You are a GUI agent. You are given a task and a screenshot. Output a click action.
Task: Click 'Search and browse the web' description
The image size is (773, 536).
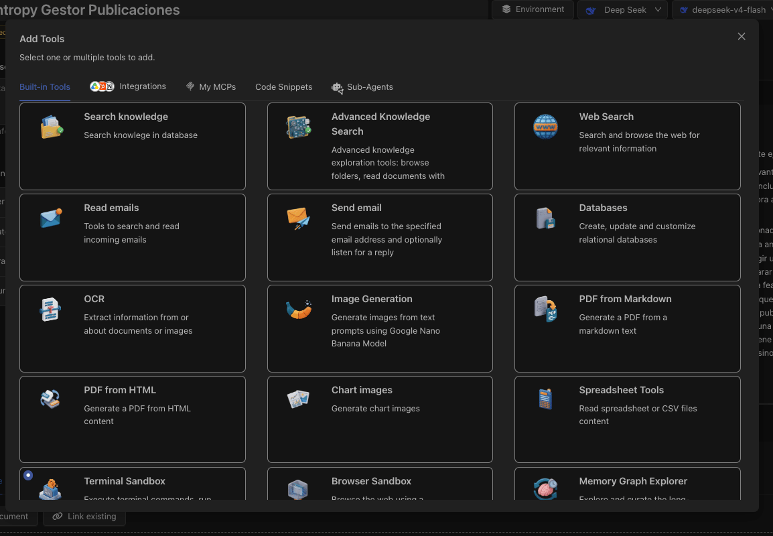click(640, 141)
